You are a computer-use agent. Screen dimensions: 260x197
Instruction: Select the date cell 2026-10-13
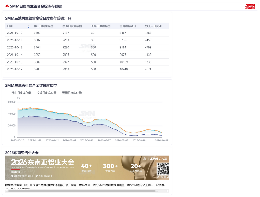[14, 62]
